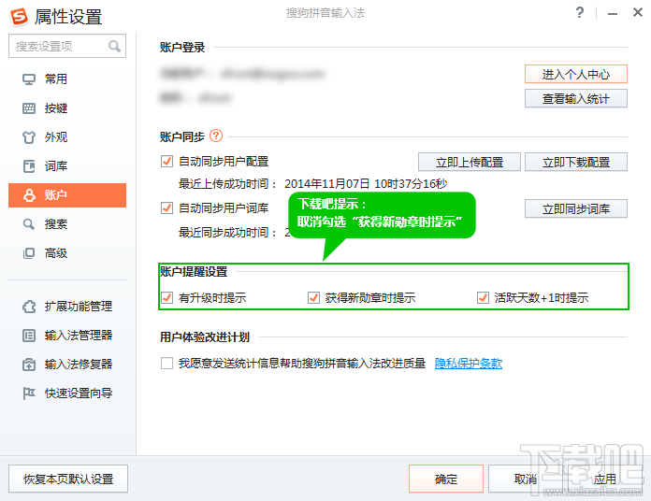Go to the 词库 tab

(67, 166)
